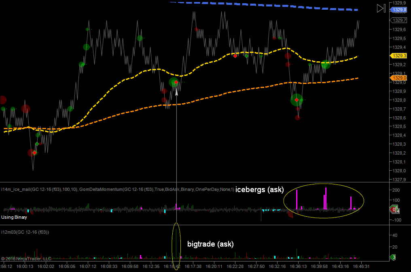Click the green diamond near 16:01 low
The image size is (411, 272).
(37, 144)
